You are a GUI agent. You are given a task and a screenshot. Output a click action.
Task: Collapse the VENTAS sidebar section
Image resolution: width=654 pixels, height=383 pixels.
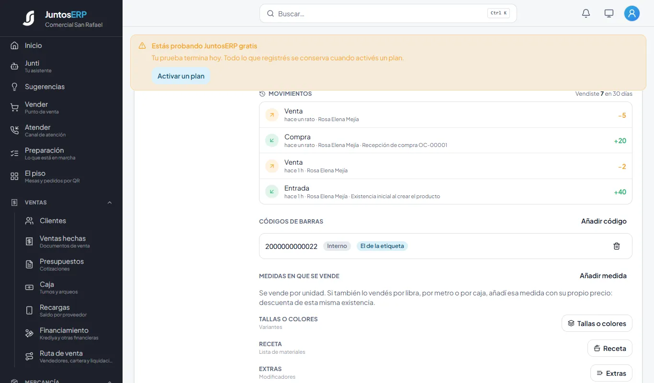[61, 203]
